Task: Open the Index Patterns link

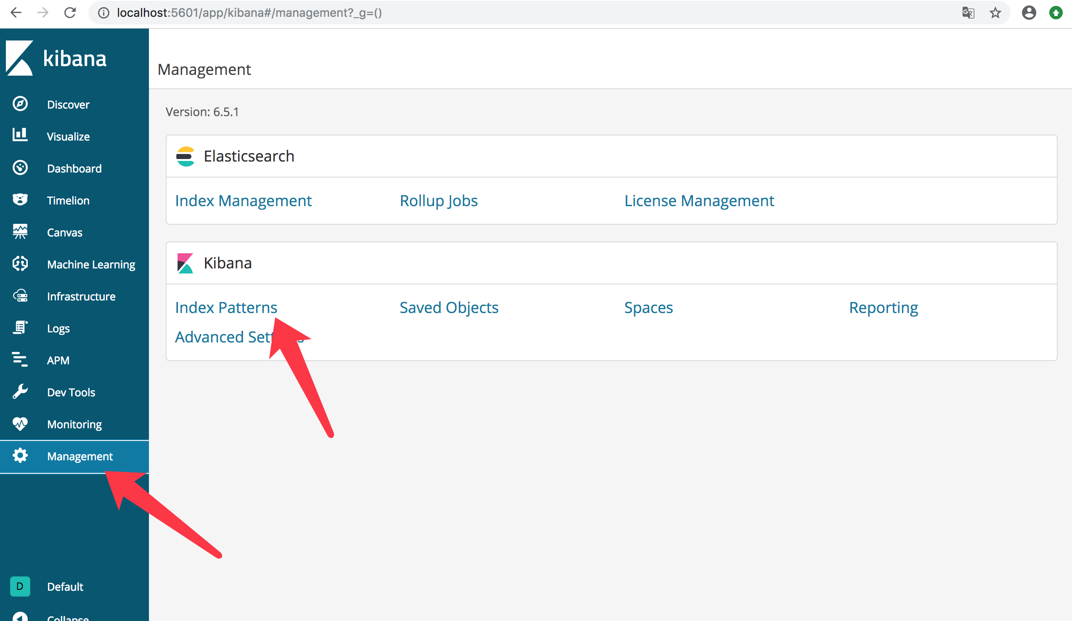Action: tap(226, 307)
